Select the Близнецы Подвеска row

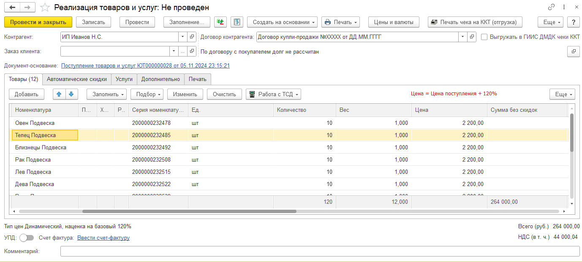[289, 147]
